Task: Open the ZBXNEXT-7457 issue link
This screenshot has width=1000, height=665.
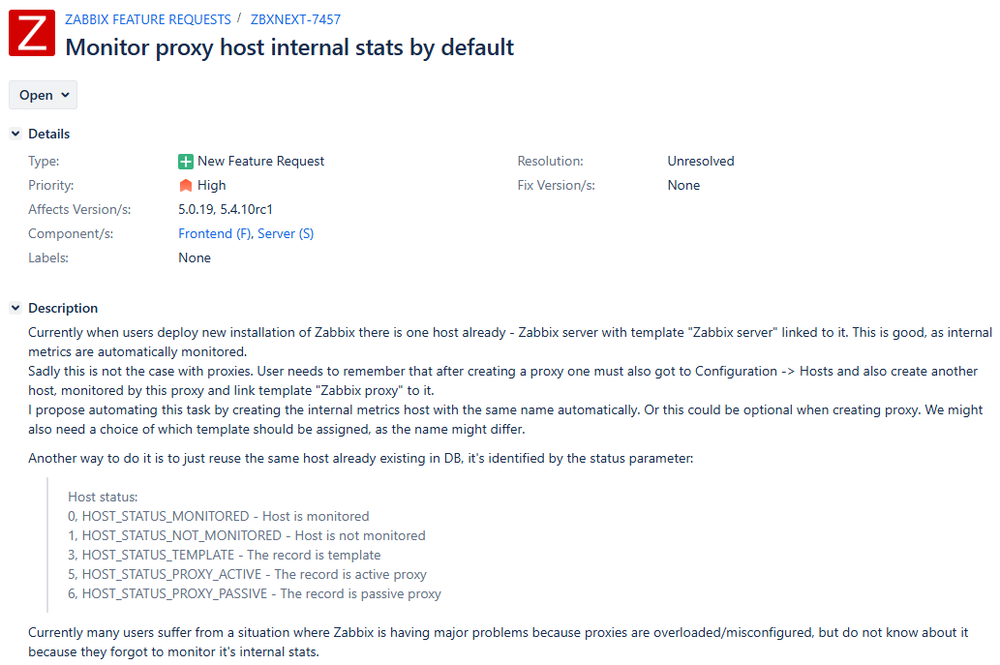Action: [295, 19]
